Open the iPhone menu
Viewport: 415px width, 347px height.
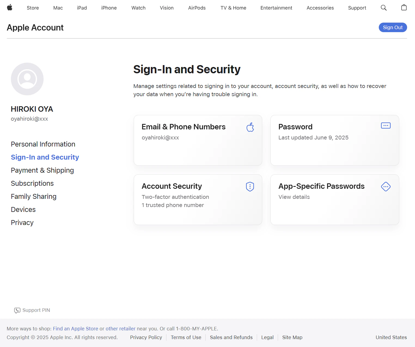coord(109,8)
